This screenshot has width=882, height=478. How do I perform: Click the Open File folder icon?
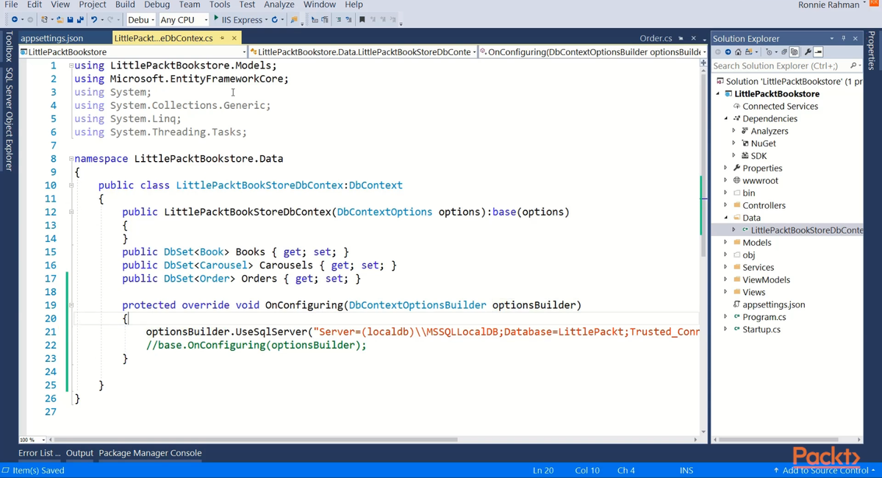(x=60, y=19)
